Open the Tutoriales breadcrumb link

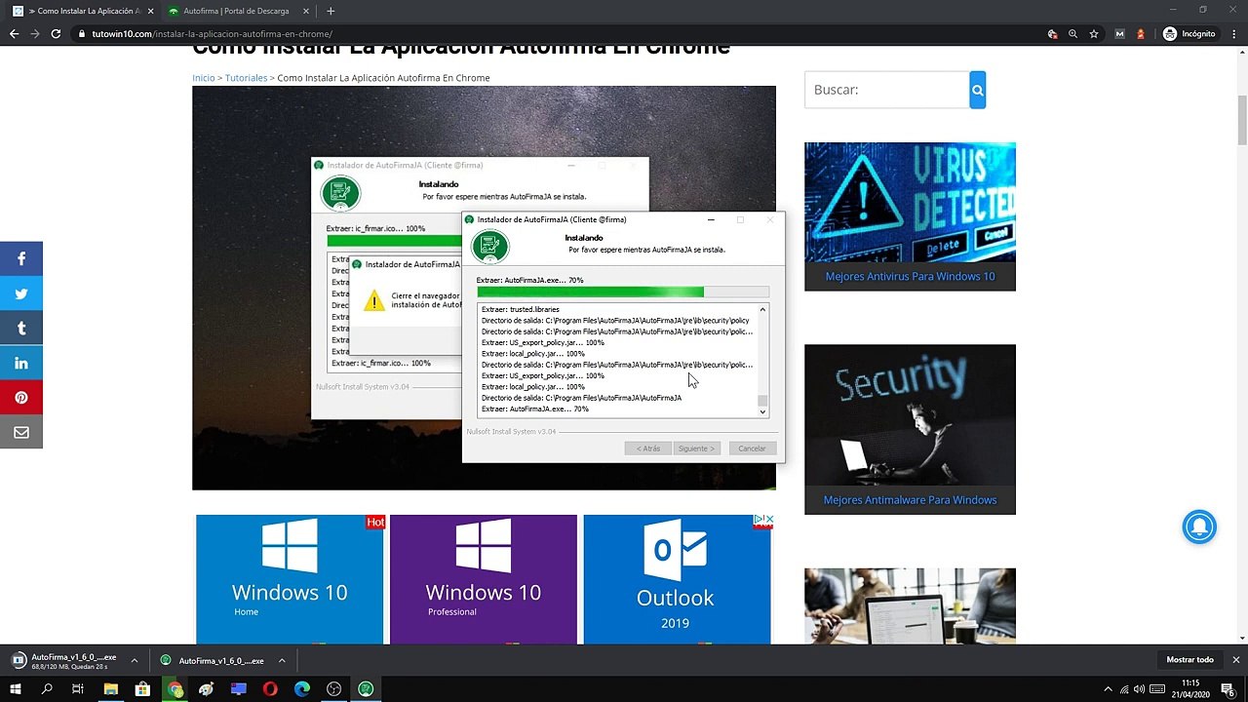pos(246,78)
